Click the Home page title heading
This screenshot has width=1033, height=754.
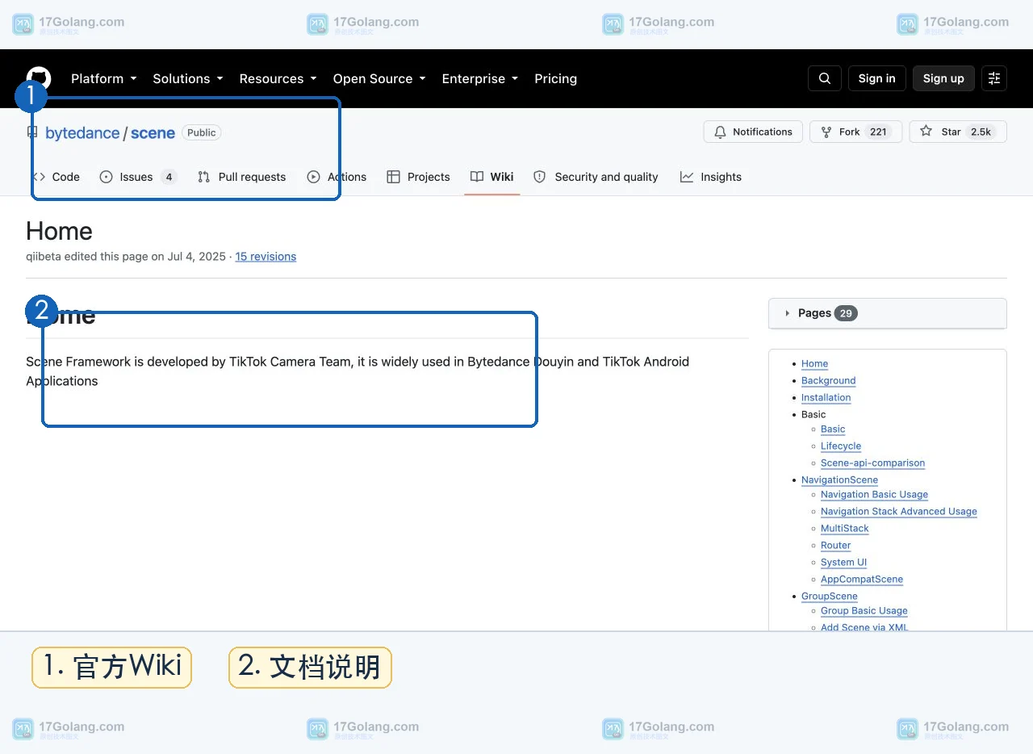coord(59,232)
